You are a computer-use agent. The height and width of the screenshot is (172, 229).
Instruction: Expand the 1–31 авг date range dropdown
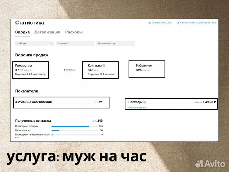34,44
